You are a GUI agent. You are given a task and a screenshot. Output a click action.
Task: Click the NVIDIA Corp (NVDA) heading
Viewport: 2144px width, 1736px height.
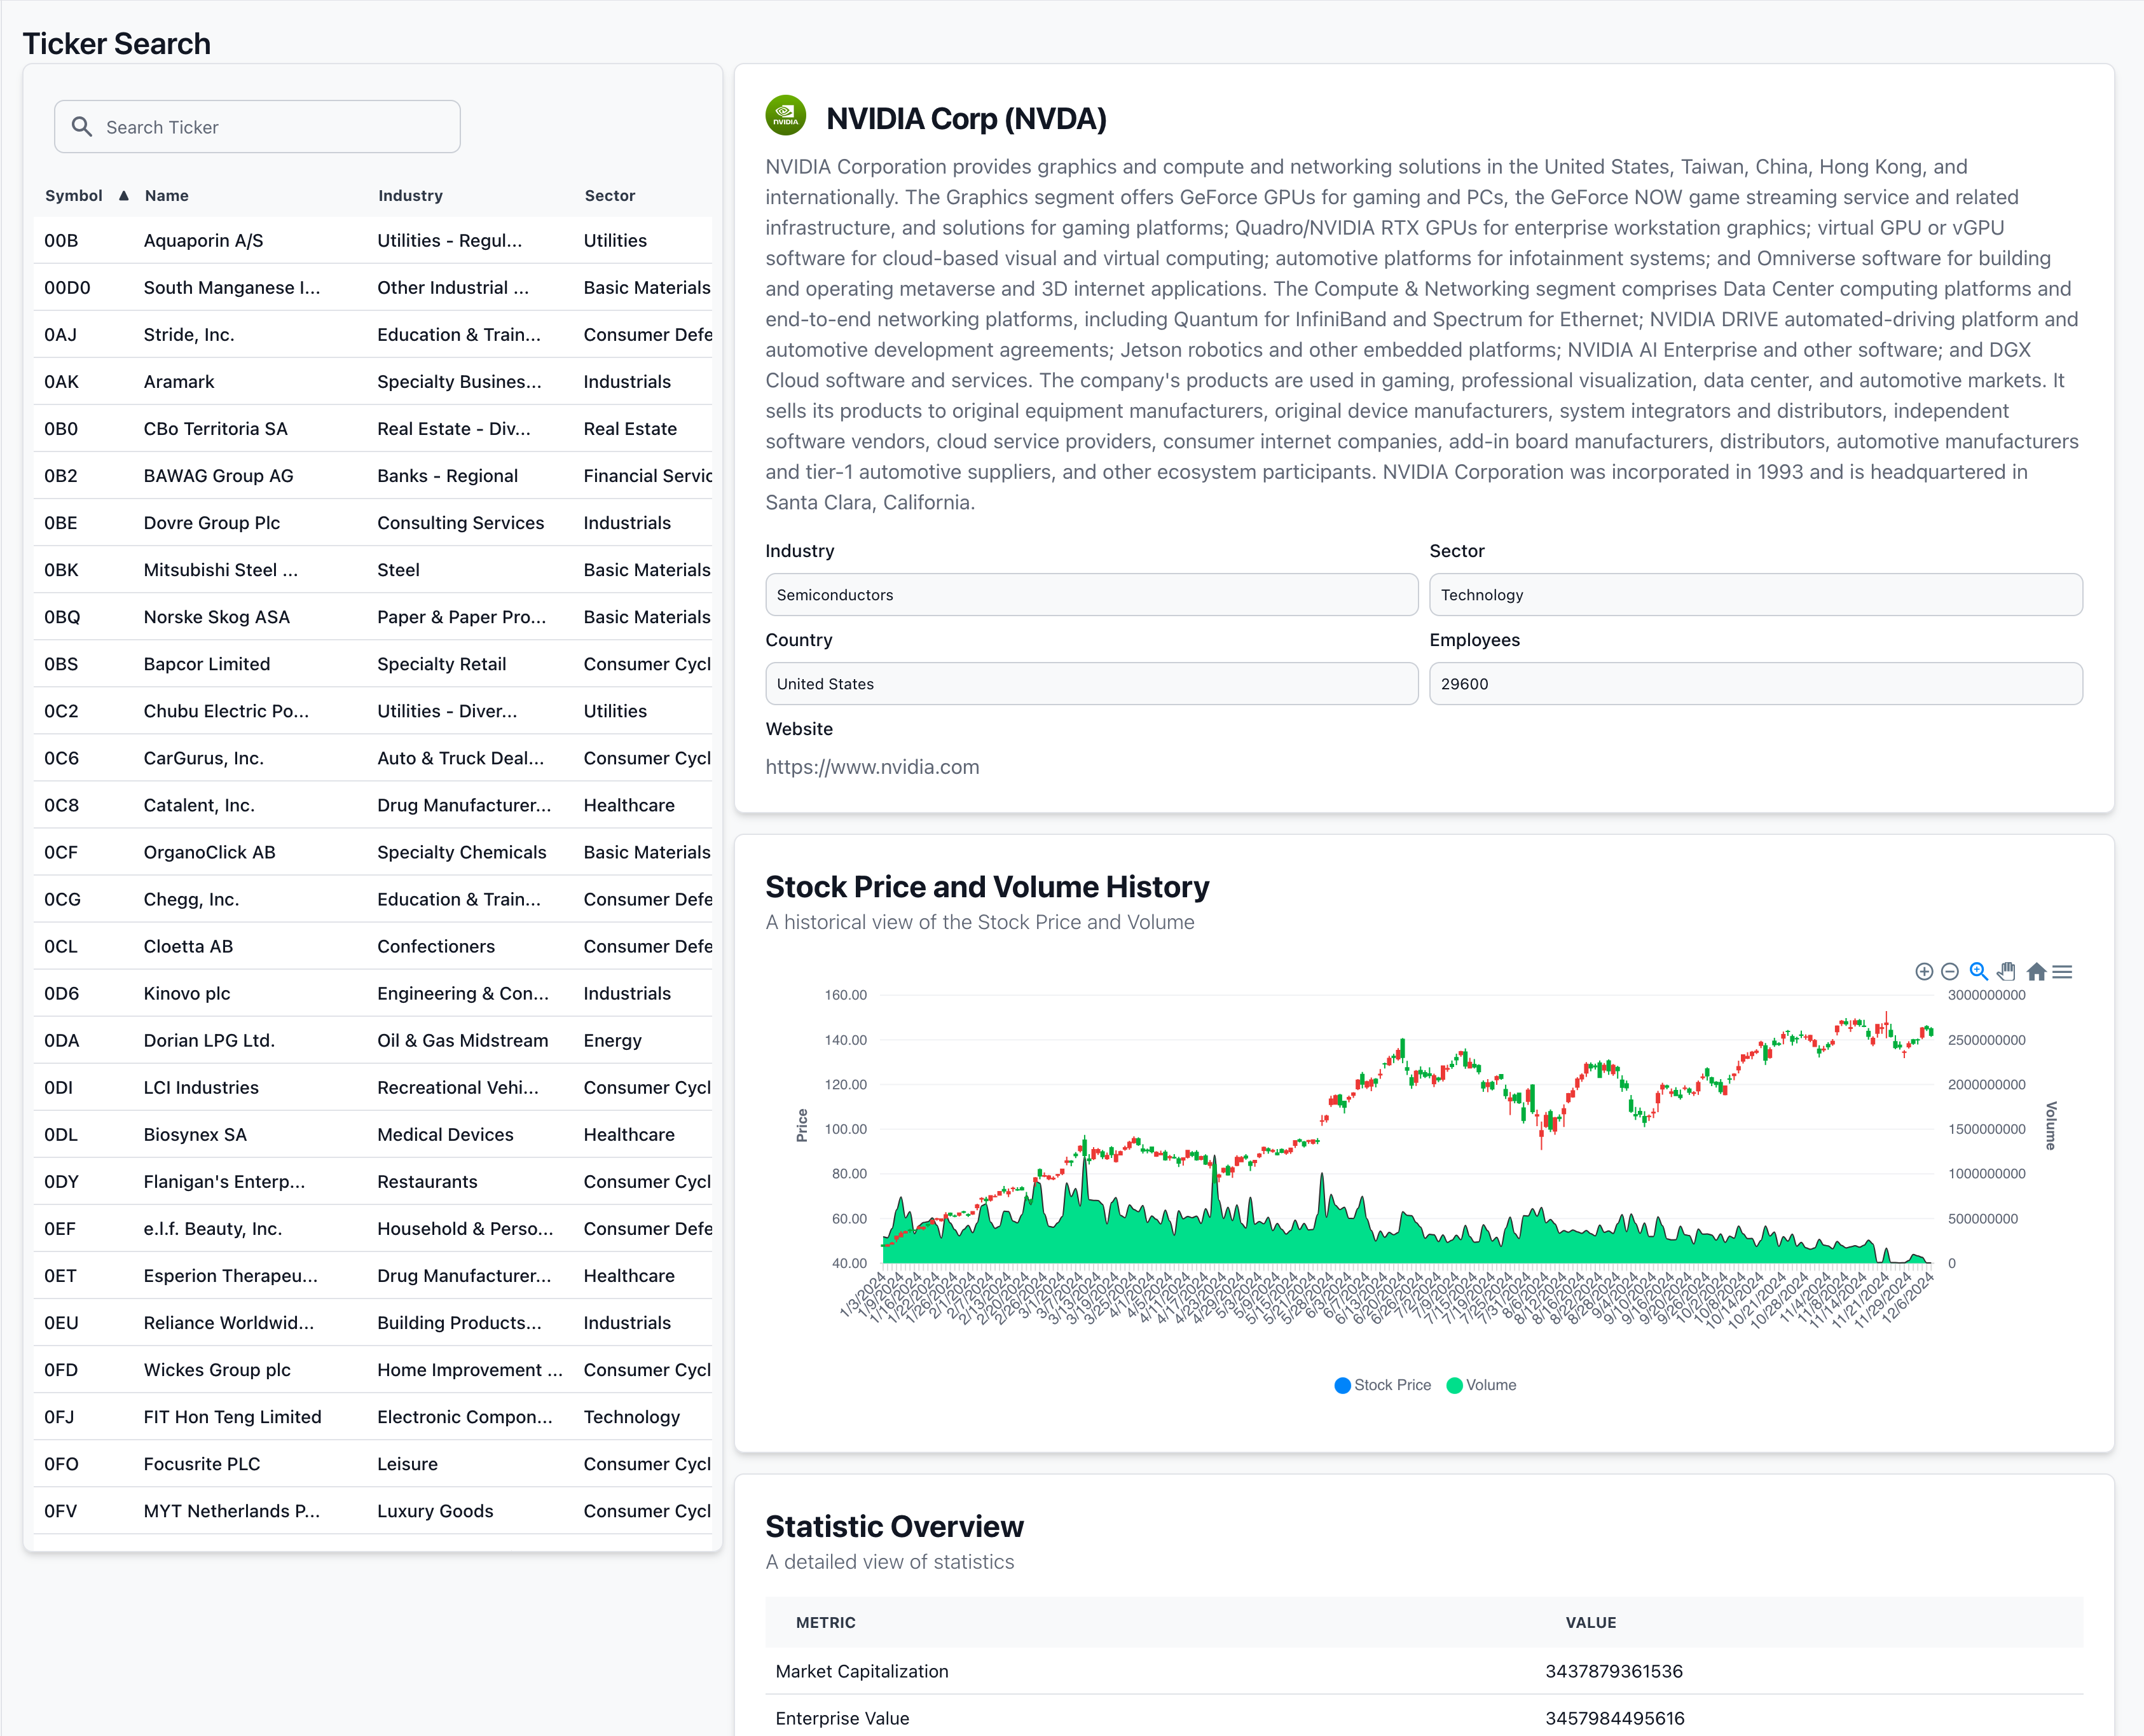tap(966, 118)
